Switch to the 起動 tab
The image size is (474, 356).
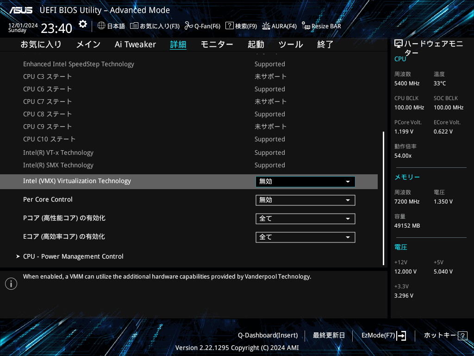[x=256, y=44]
